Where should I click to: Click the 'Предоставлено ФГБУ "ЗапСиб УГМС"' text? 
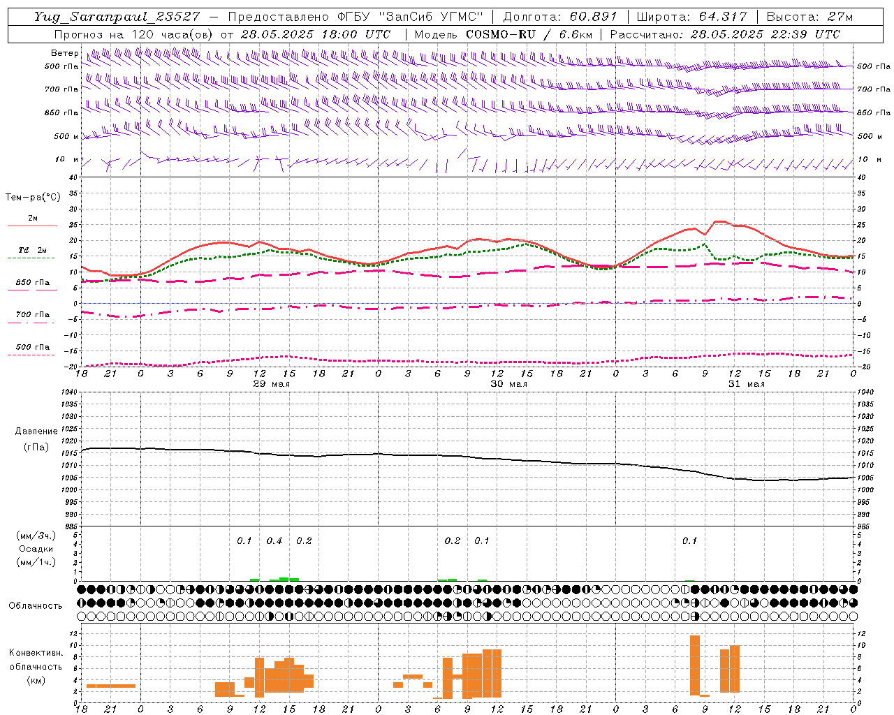tap(356, 17)
